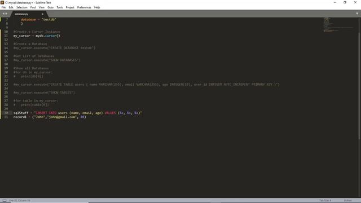Click the minimap code overview
361x203 pixels.
coord(338,25)
